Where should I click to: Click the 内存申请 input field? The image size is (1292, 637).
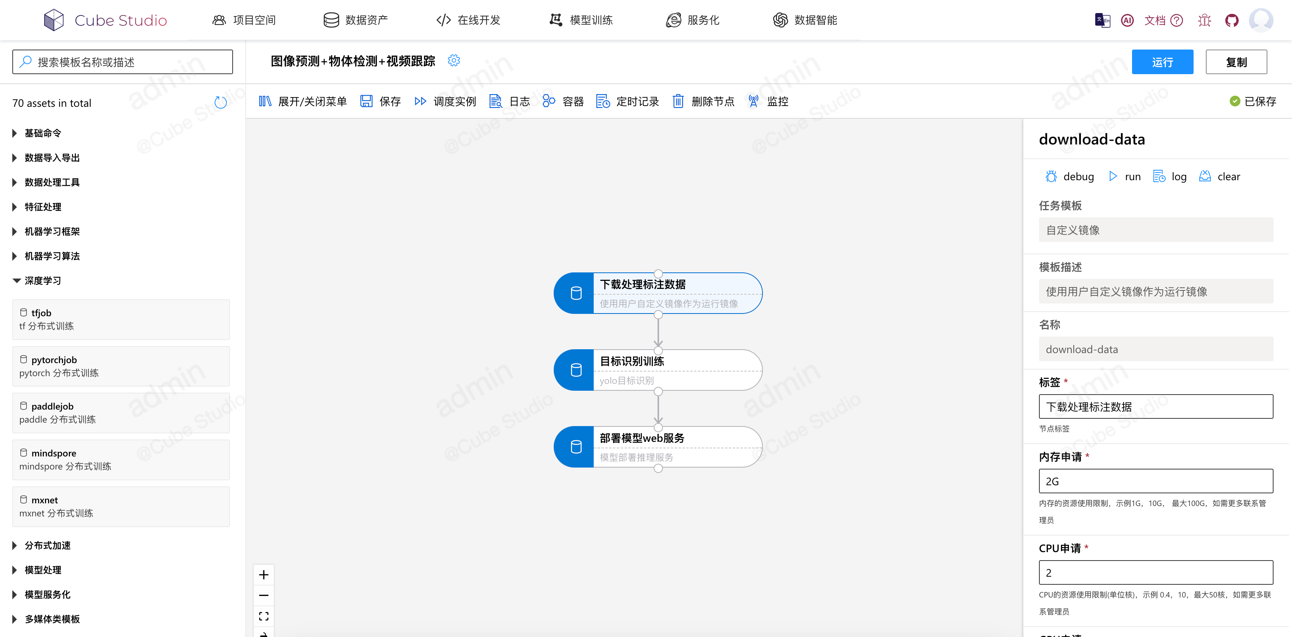[x=1155, y=481]
